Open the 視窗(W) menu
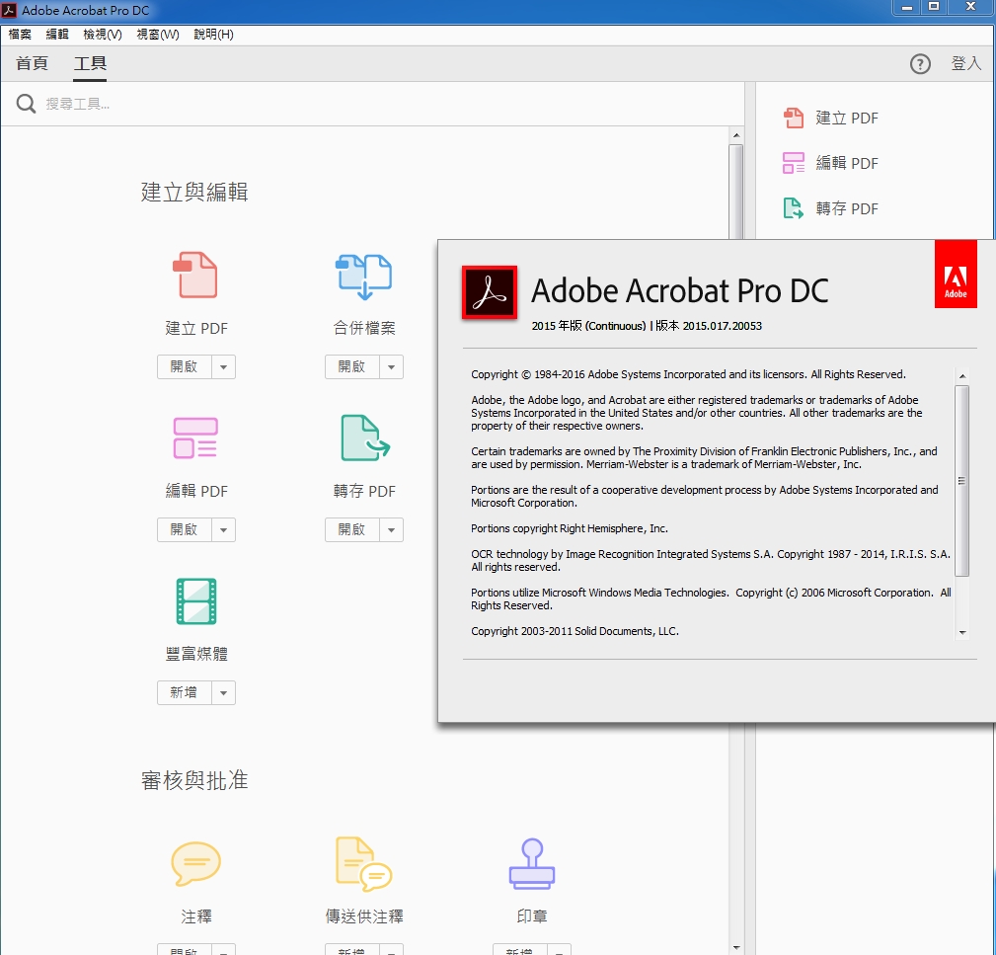This screenshot has height=955, width=996. pyautogui.click(x=158, y=35)
